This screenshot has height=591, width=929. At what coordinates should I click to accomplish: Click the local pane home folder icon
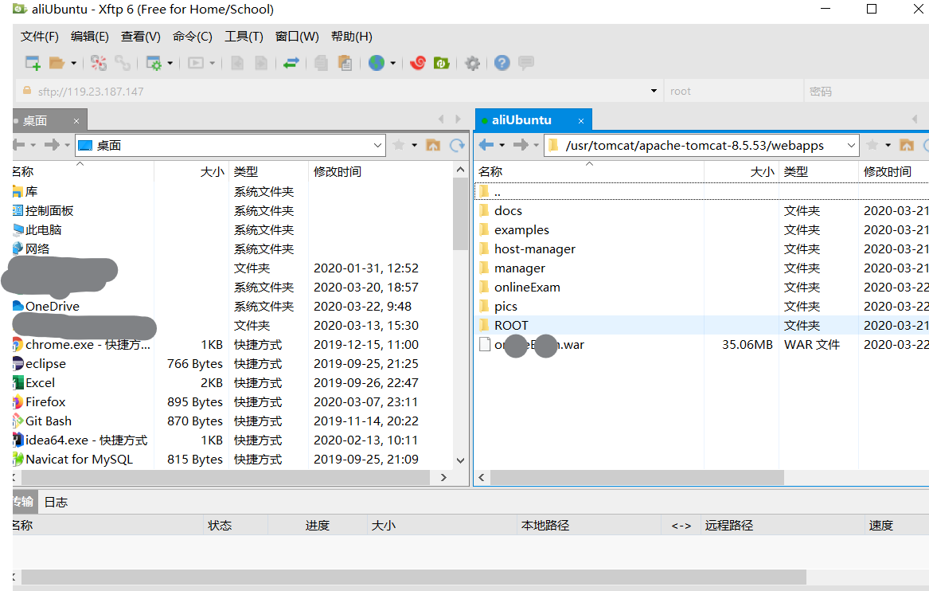(x=433, y=145)
